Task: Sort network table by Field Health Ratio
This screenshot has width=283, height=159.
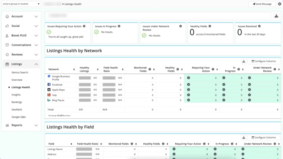Action: tap(122, 69)
